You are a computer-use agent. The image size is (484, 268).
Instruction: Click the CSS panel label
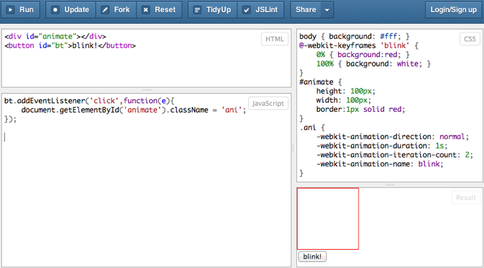tap(470, 39)
